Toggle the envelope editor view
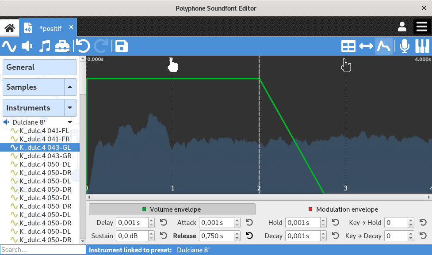 [384, 46]
